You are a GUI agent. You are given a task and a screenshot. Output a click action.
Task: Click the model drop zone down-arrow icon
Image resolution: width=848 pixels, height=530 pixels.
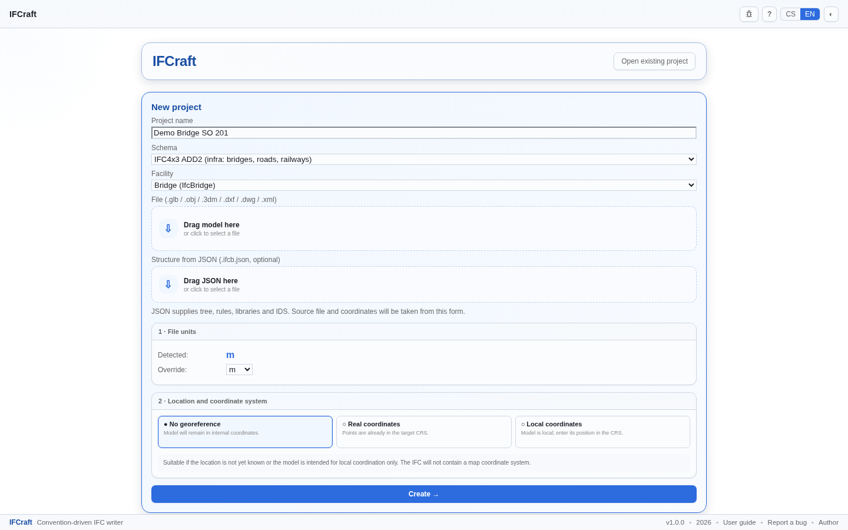click(x=168, y=228)
